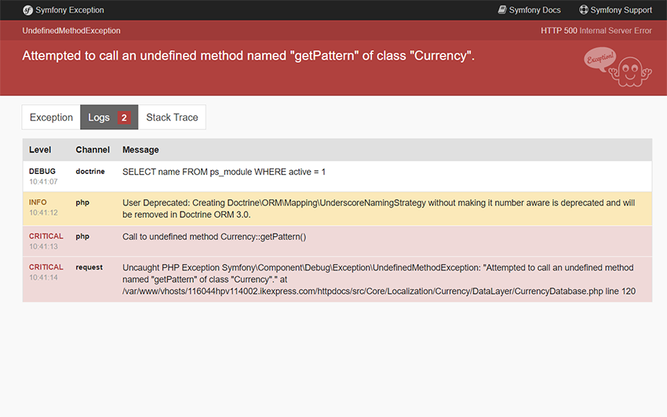Click the undefined method Currency::getPattern() log message

[214, 237]
